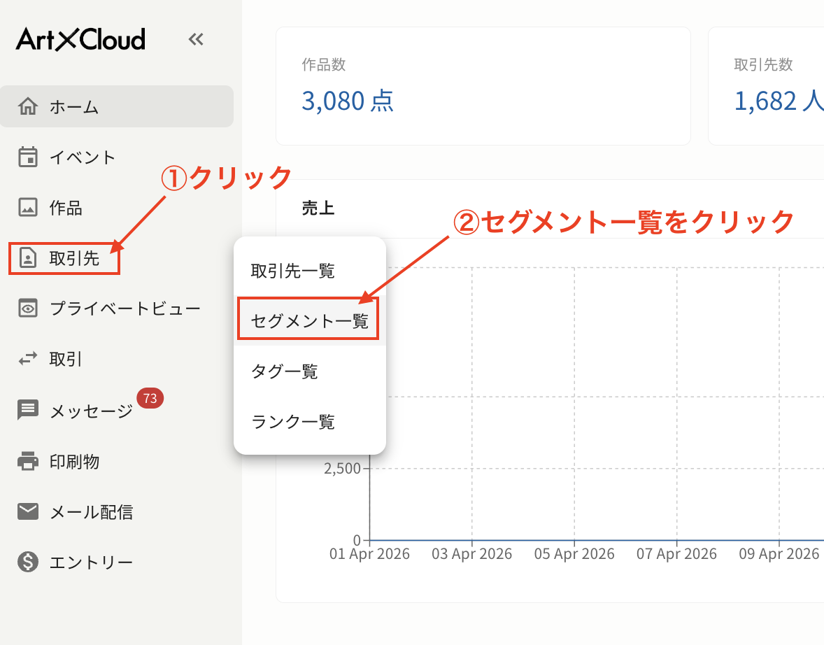印刷物のプリンターアイコンを開く

27,461
